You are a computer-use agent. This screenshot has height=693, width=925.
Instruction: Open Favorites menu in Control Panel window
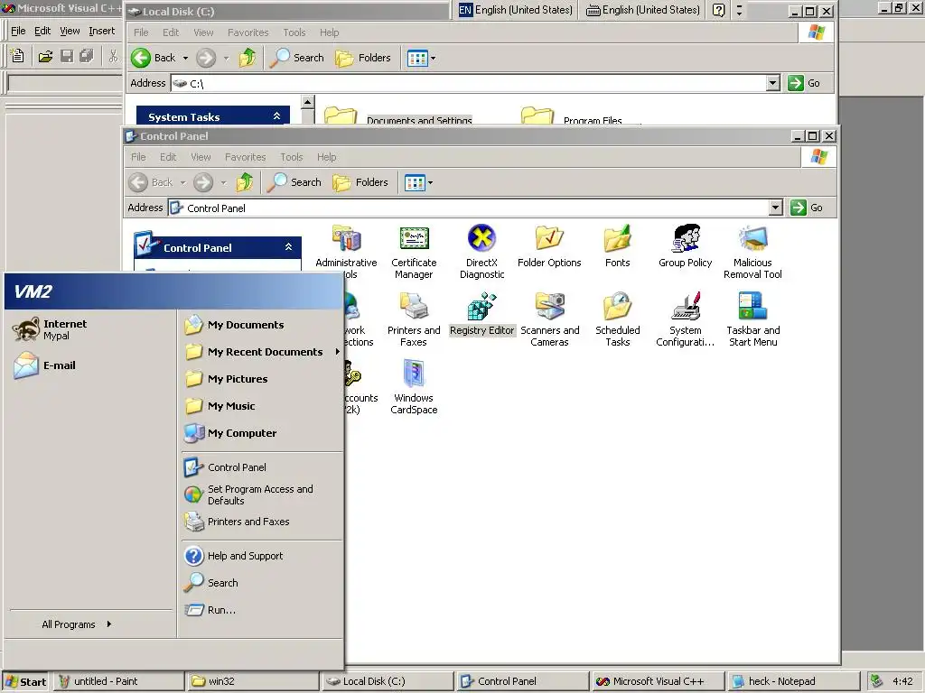(246, 157)
